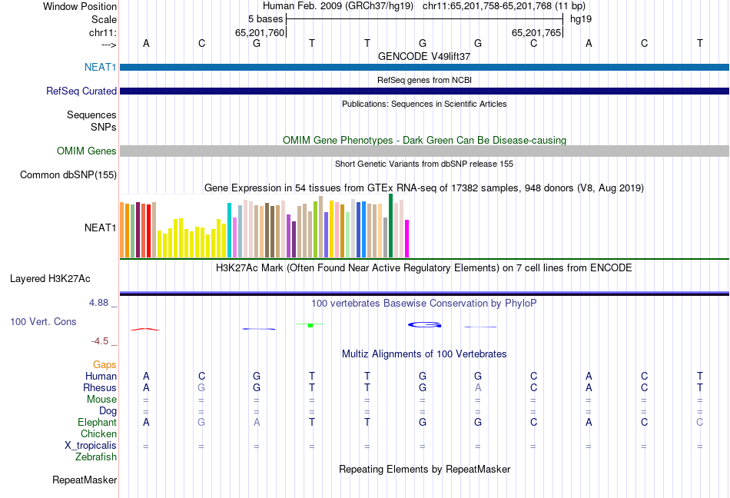Select the OMIM Genes track label
Image resolution: width=730 pixels, height=498 pixels.
tap(86, 151)
